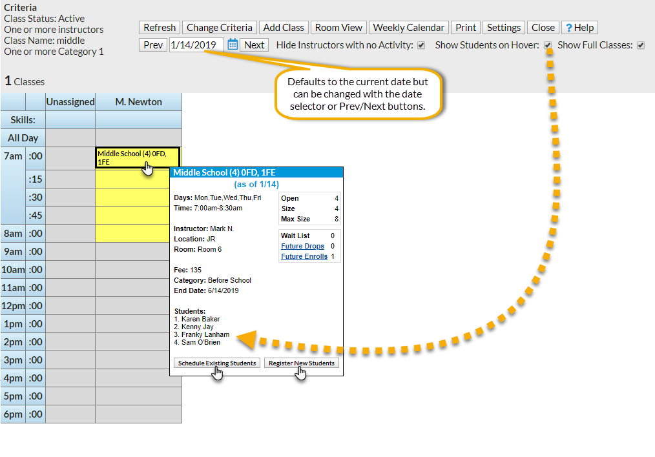655x457 pixels.
Task: Click student name Franky Lanham
Action: [205, 335]
